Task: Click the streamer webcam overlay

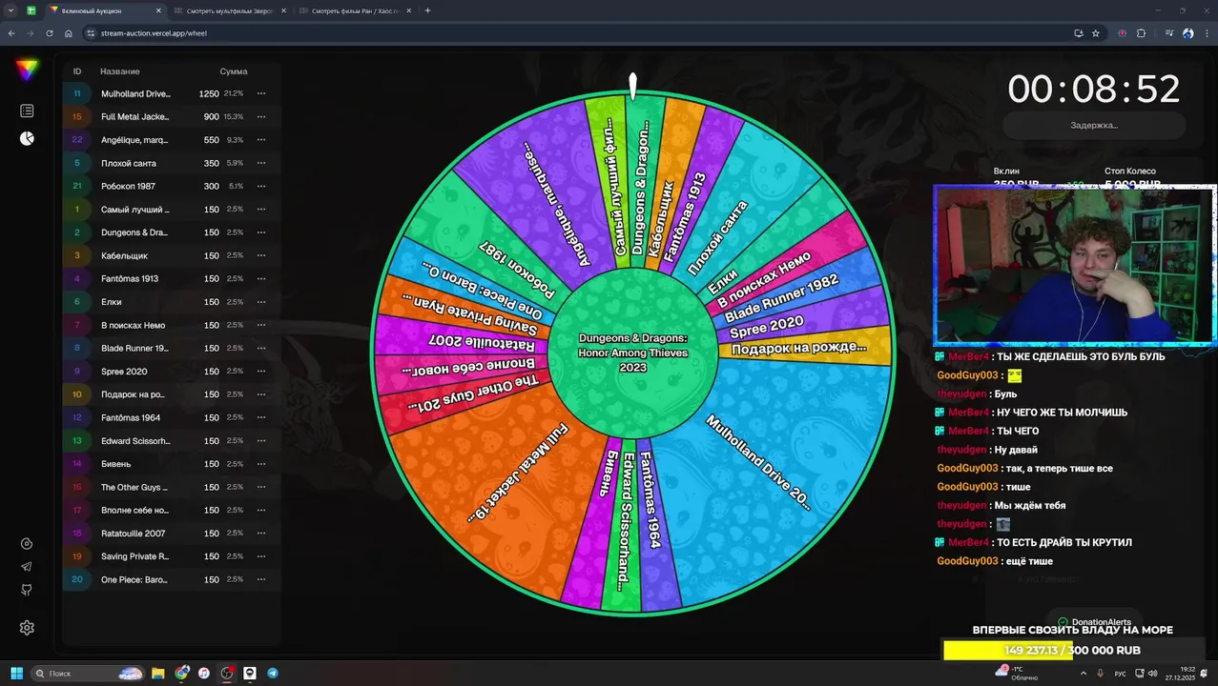Action: tap(1074, 264)
